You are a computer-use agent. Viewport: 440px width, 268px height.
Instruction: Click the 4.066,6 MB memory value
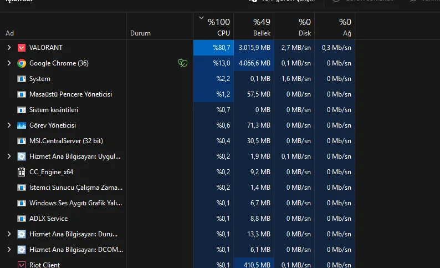pyautogui.click(x=254, y=63)
